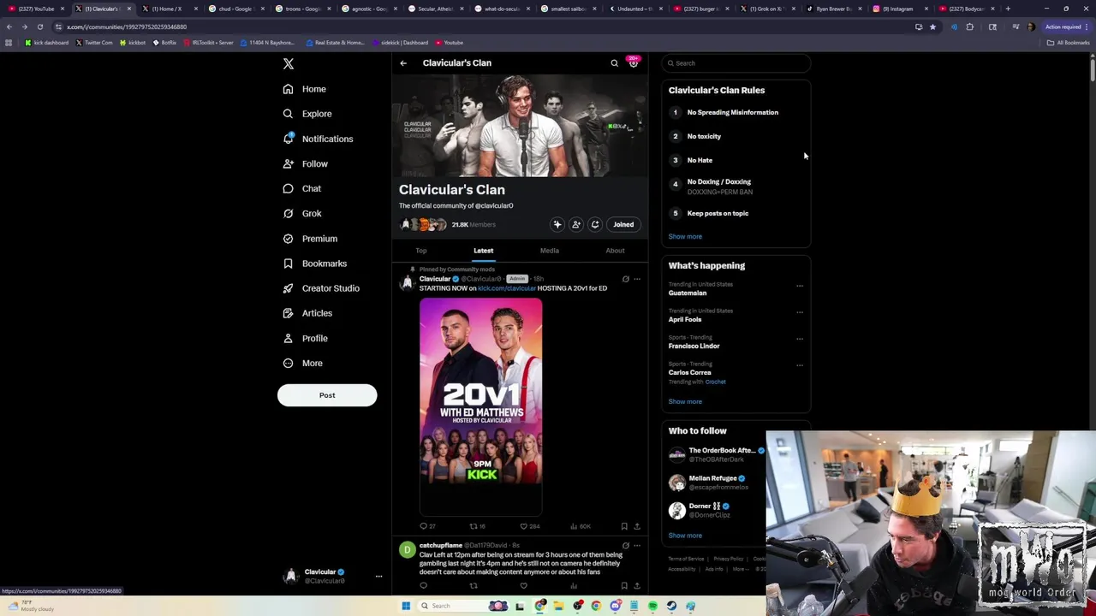Switch to the Latest tab

point(484,251)
